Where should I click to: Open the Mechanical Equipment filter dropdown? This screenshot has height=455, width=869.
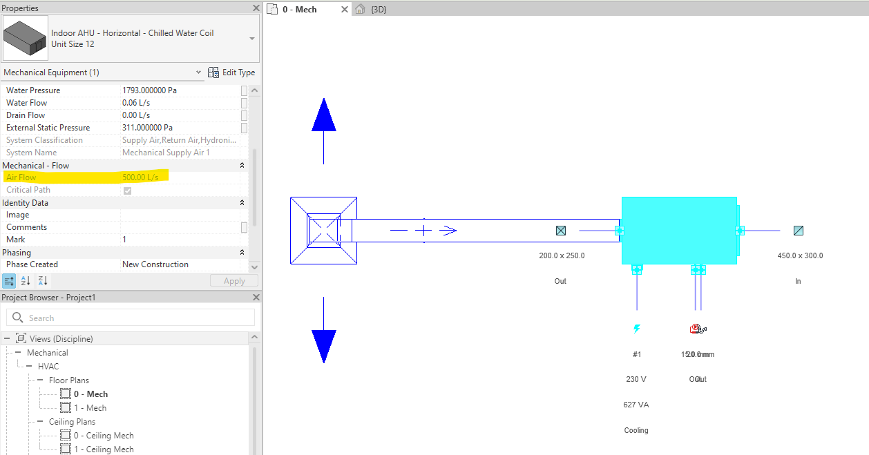click(x=199, y=72)
